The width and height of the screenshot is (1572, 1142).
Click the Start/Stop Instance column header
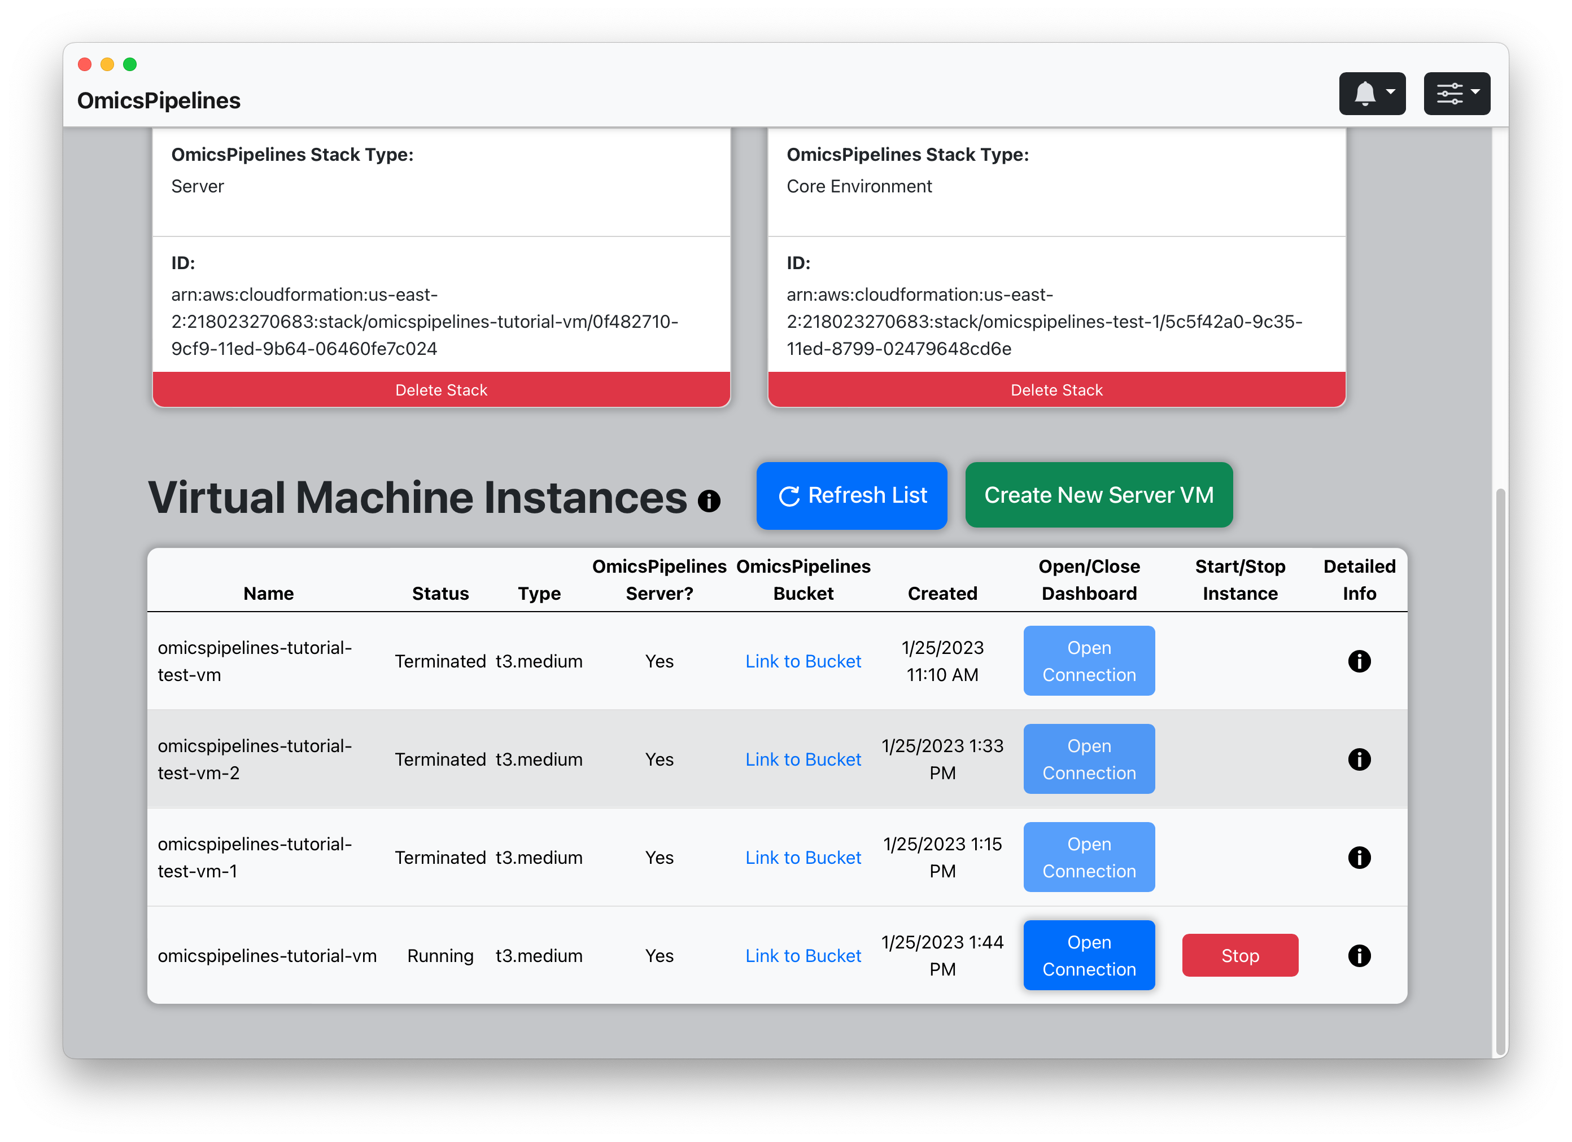click(x=1239, y=579)
